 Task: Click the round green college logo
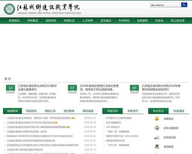[x=9, y=9]
